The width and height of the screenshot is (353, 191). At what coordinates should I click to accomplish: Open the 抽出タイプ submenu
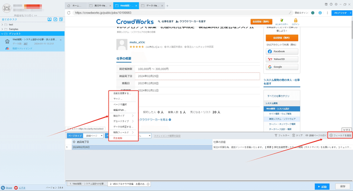tap(123, 116)
